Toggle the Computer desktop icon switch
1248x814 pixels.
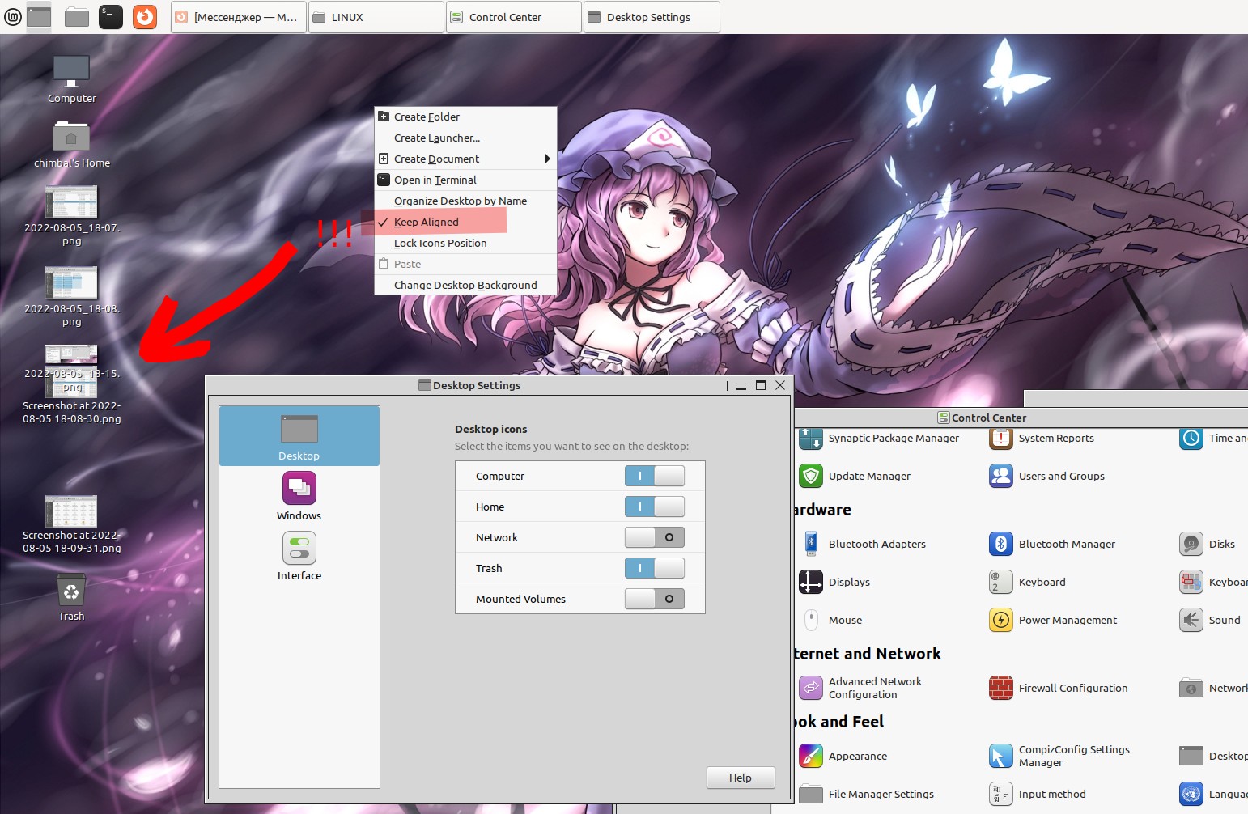tap(655, 476)
